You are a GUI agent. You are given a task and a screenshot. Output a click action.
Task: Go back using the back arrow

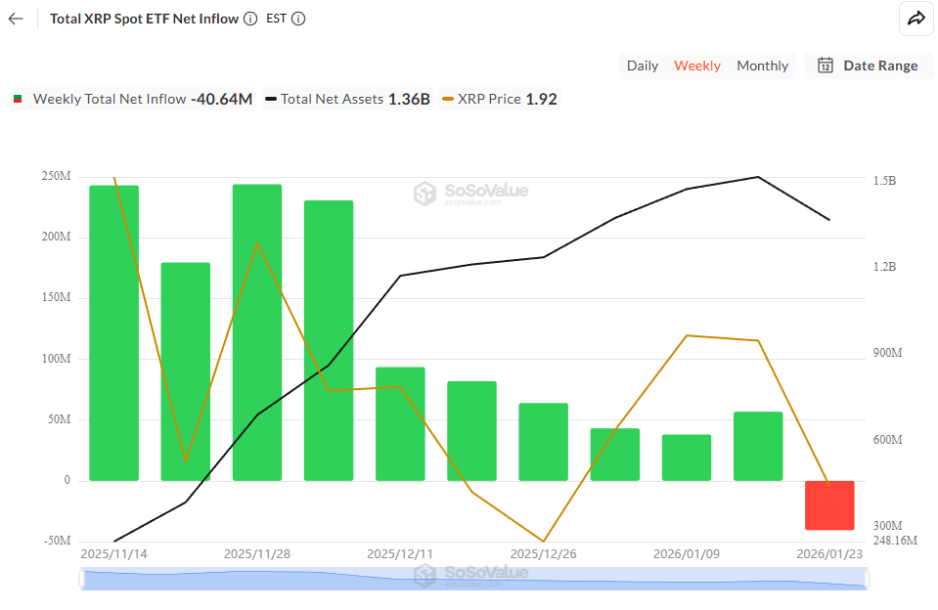[x=16, y=19]
